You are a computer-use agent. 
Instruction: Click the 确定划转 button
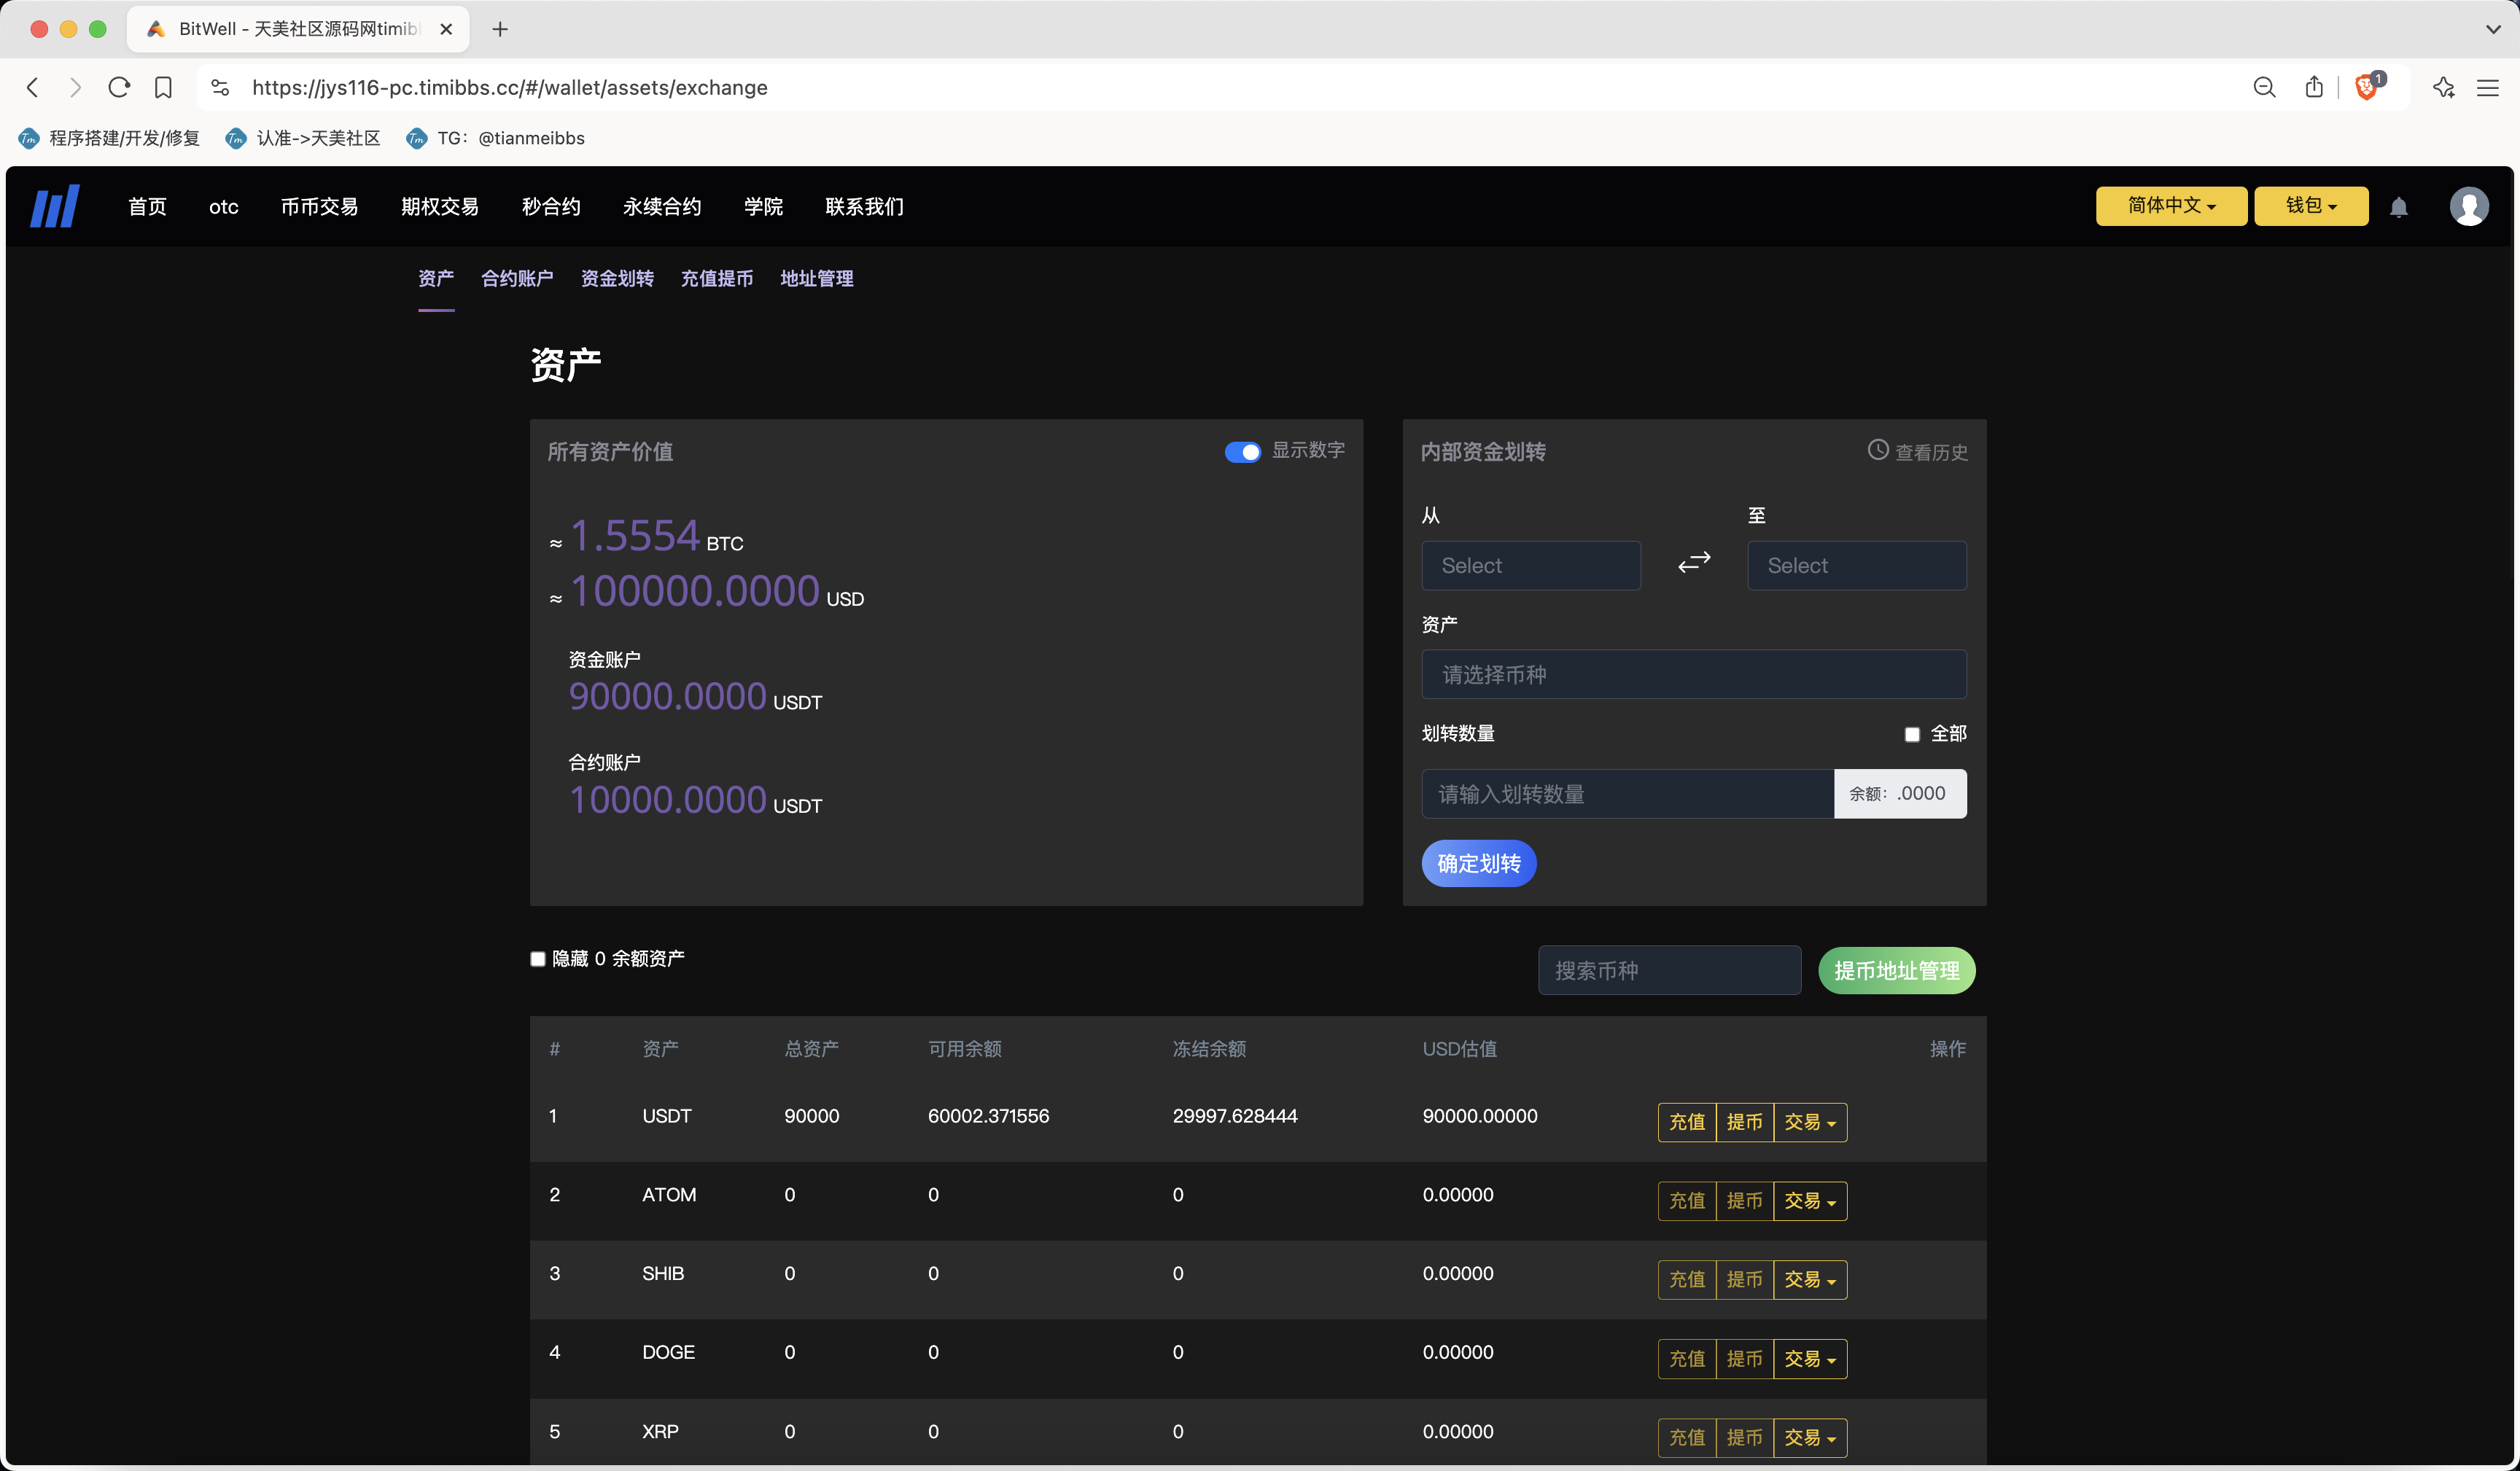tap(1478, 862)
